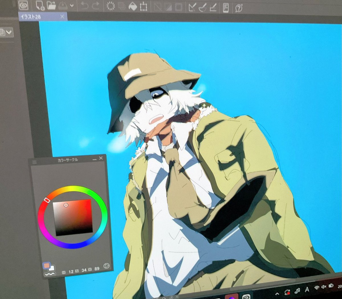Click the brightness value 89
This screenshot has height=299, width=342.
[x=97, y=269]
